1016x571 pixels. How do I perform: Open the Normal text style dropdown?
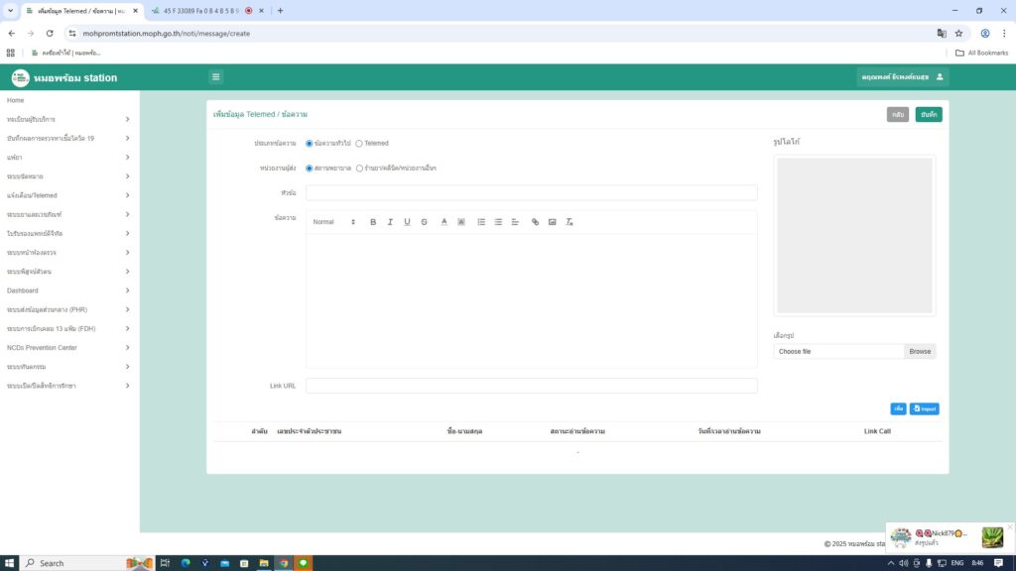[x=333, y=222]
